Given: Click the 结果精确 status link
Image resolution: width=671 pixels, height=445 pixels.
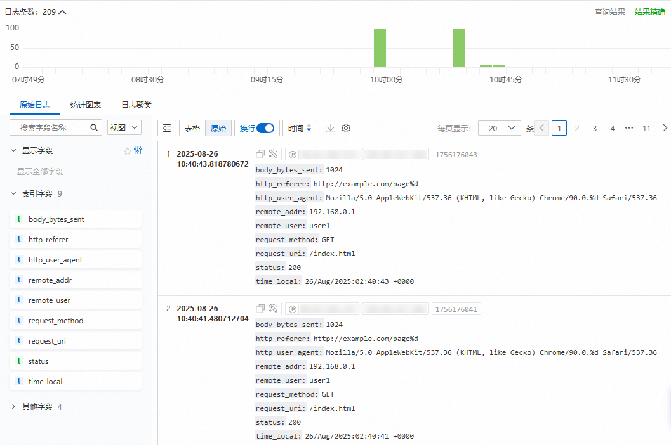Looking at the screenshot, I should tap(649, 12).
